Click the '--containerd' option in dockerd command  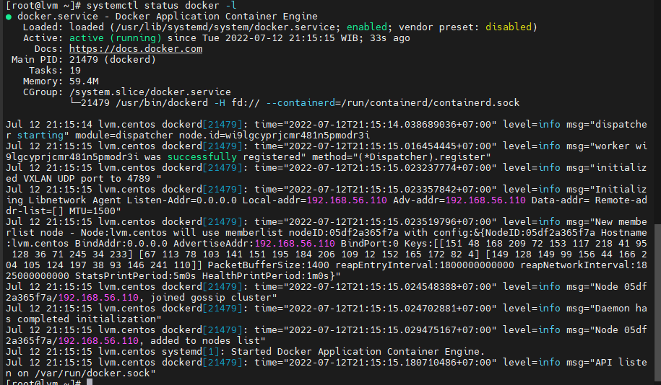[301, 103]
